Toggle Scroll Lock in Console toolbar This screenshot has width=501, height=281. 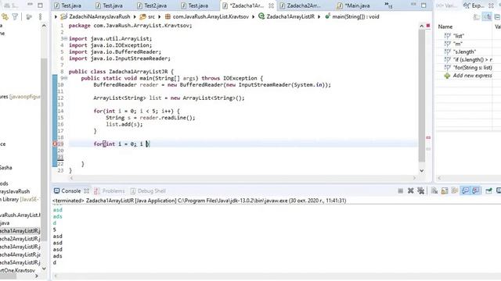coord(445,190)
